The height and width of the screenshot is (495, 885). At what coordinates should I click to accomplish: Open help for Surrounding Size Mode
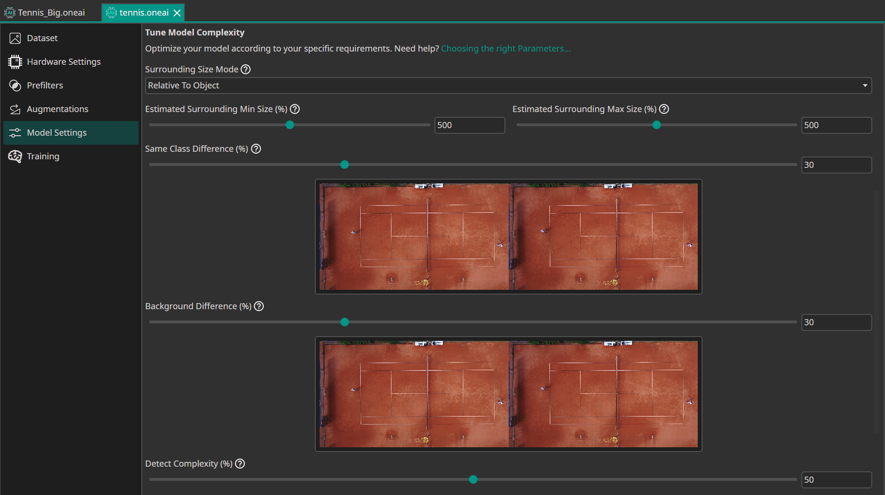click(245, 69)
